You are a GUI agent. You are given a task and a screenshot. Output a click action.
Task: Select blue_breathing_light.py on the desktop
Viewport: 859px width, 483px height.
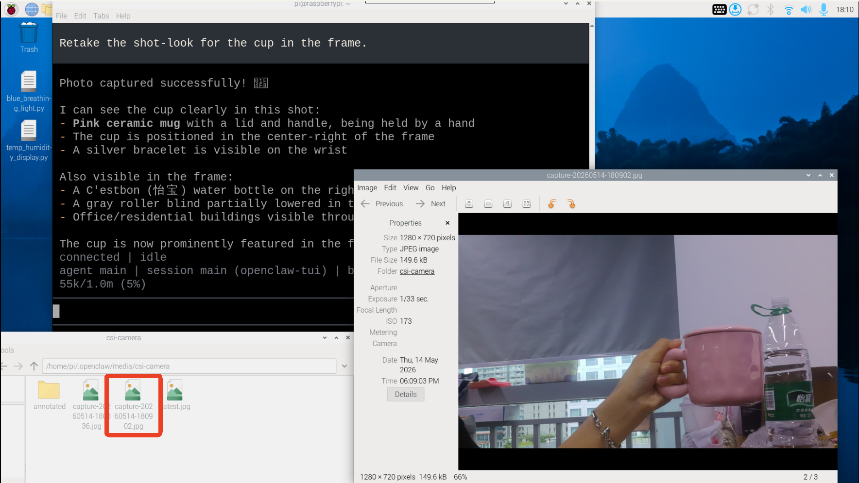(x=29, y=92)
